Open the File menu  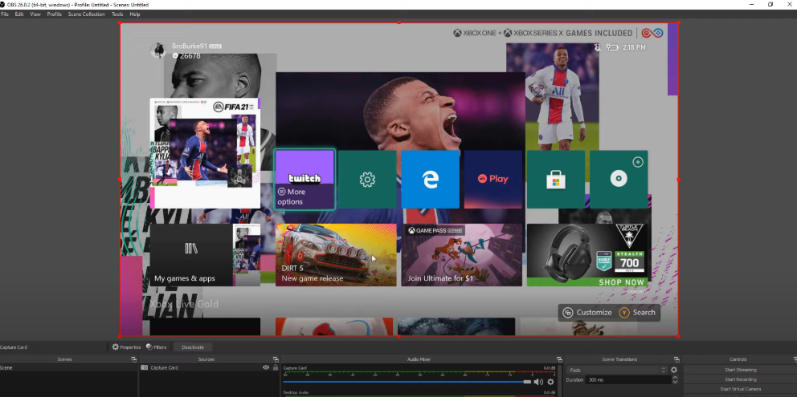pyautogui.click(x=5, y=14)
